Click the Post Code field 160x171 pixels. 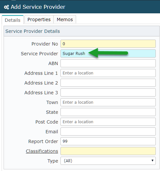click(x=108, y=122)
